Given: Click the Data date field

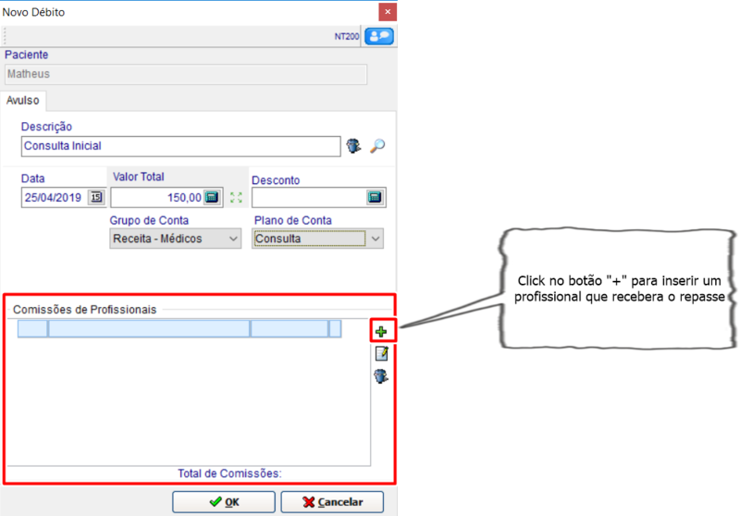Looking at the screenshot, I should tap(54, 197).
